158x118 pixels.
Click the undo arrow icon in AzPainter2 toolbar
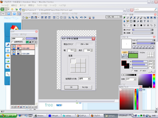click(x=81, y=18)
